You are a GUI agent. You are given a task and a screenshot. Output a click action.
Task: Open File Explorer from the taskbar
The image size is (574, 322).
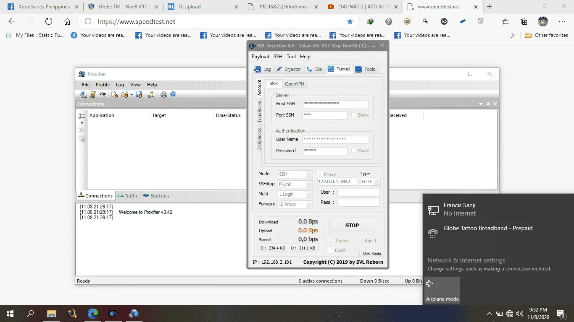click(51, 314)
